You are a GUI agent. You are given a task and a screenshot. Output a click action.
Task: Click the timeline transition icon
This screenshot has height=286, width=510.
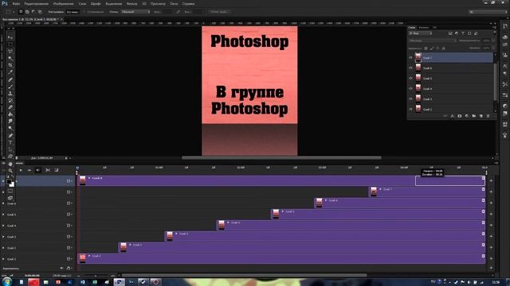(x=57, y=170)
